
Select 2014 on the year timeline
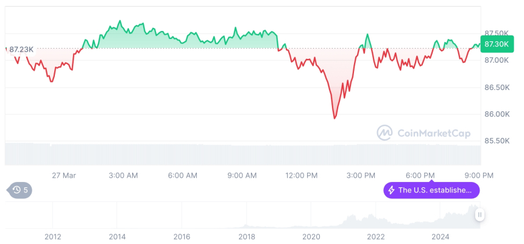pos(118,237)
